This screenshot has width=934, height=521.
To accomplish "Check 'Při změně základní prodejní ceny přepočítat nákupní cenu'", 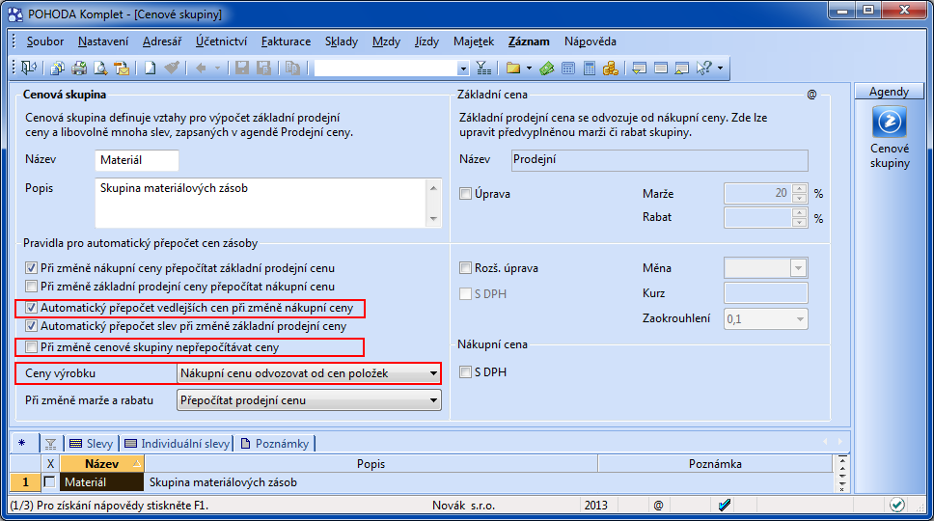I will 31,287.
